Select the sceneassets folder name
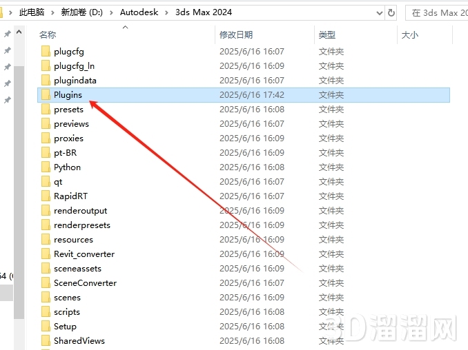The image size is (468, 350). (77, 269)
